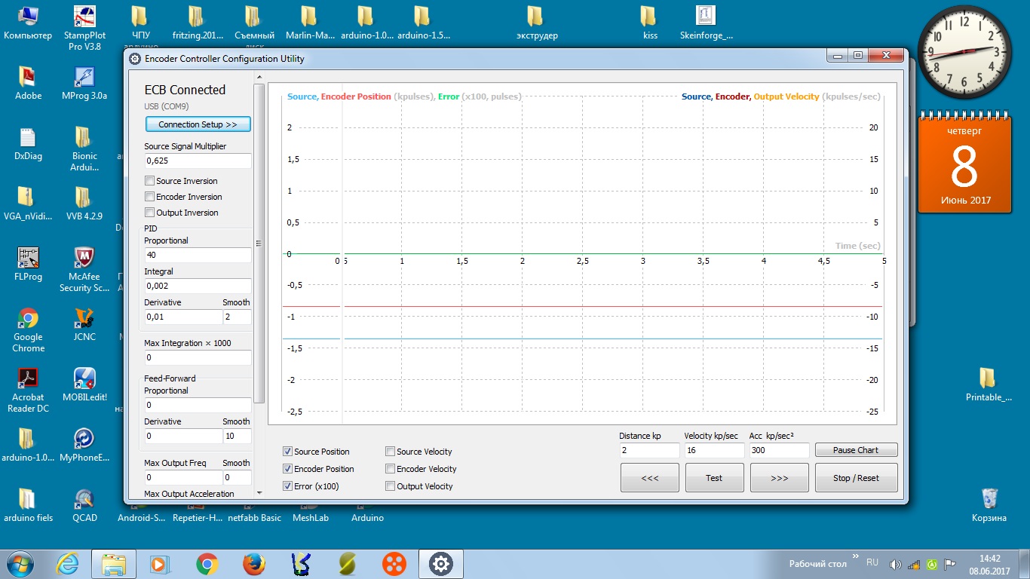Click the Firefox icon in the taskbar

pos(254,564)
